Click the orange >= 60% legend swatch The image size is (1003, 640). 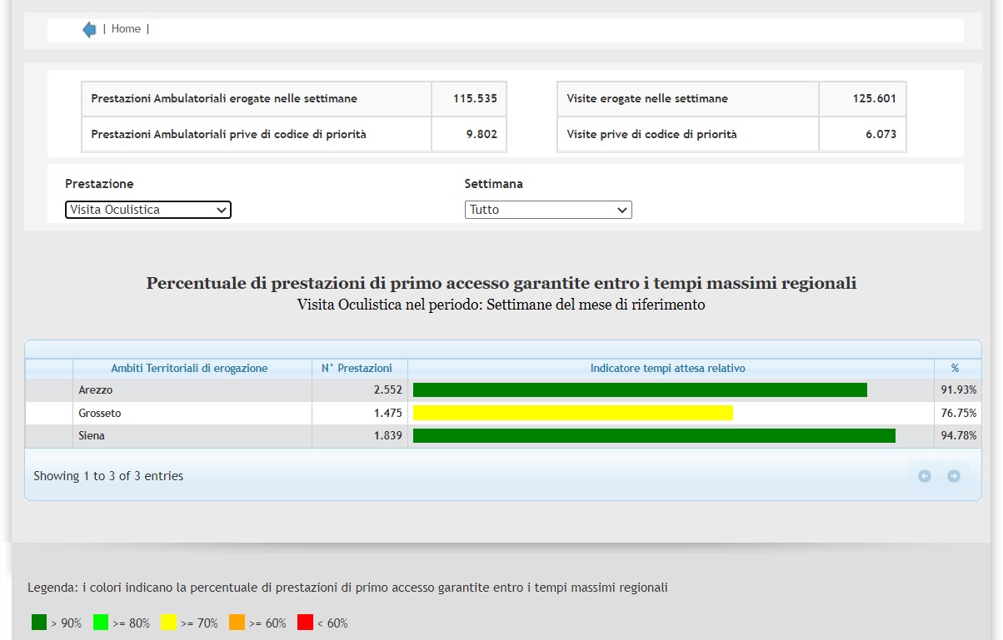coord(237,622)
